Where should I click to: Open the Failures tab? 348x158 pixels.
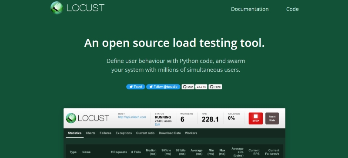pos(105,133)
